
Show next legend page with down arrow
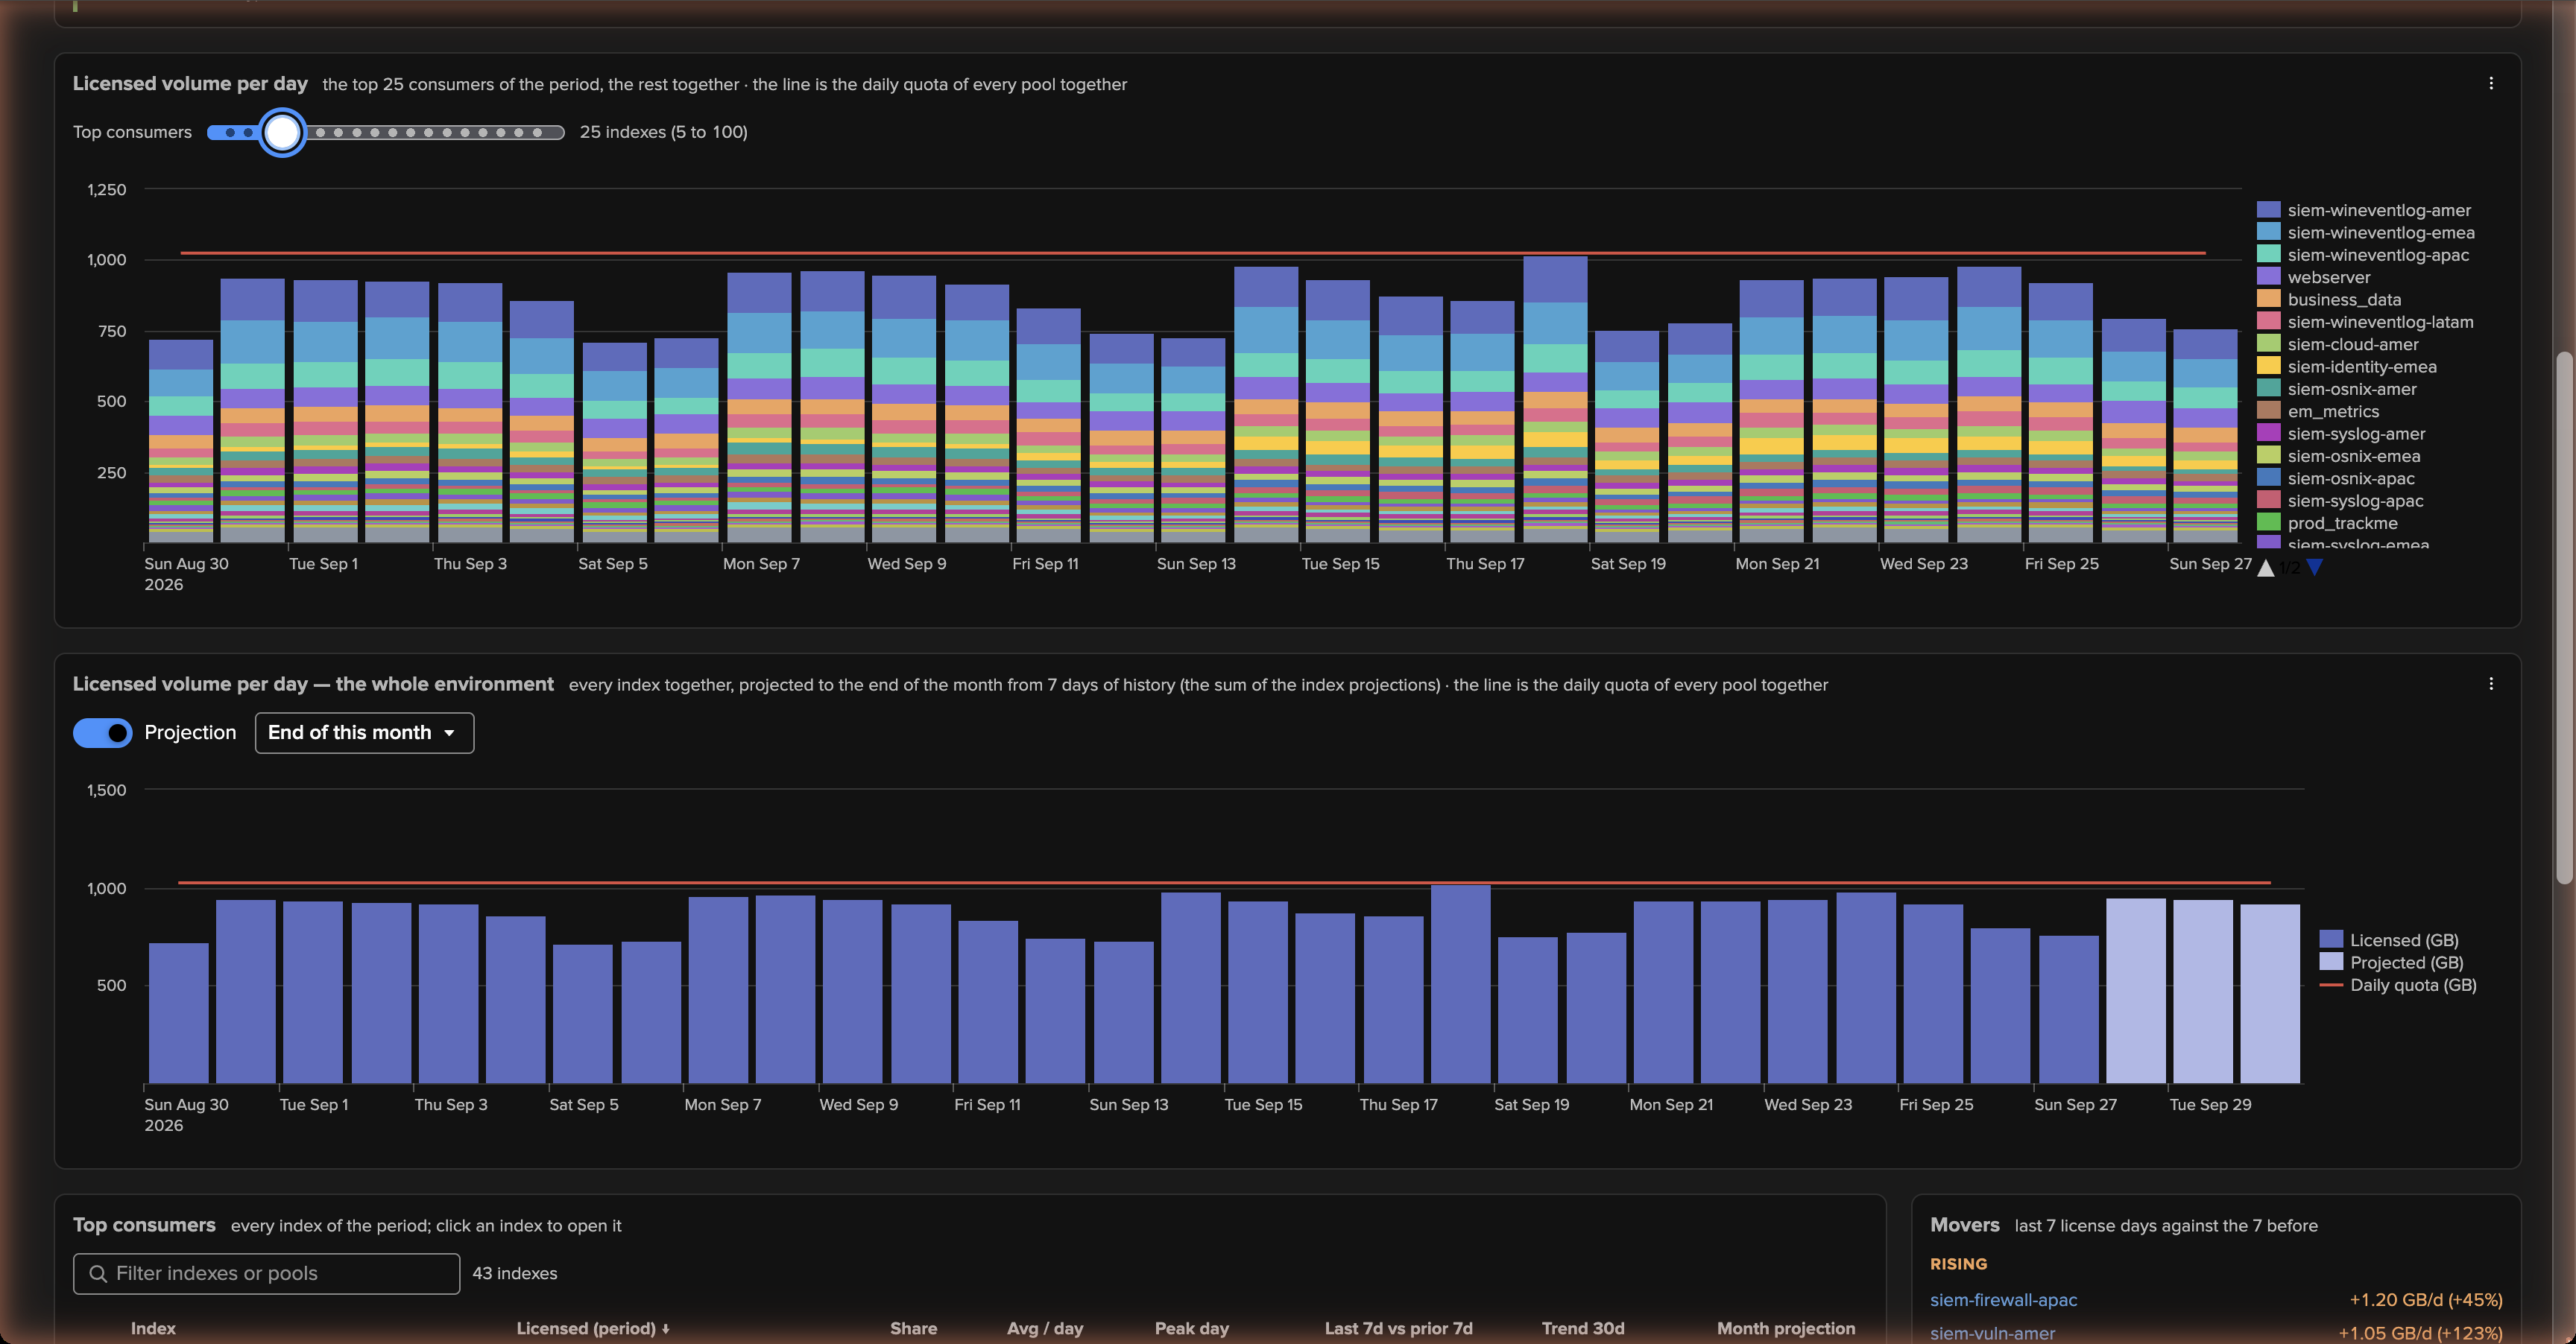(2314, 568)
